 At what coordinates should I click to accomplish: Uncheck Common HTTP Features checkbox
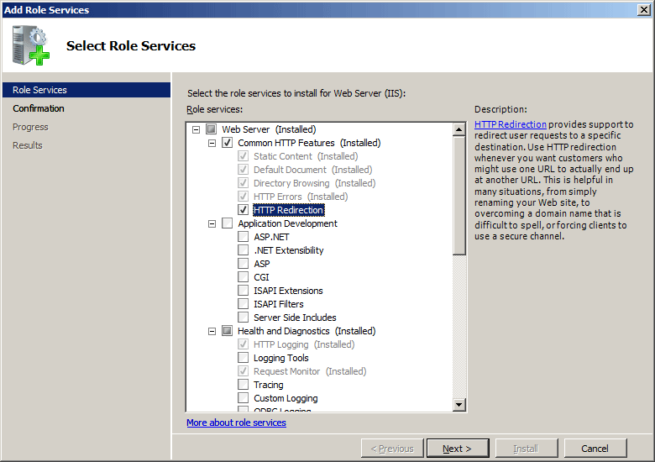[228, 143]
